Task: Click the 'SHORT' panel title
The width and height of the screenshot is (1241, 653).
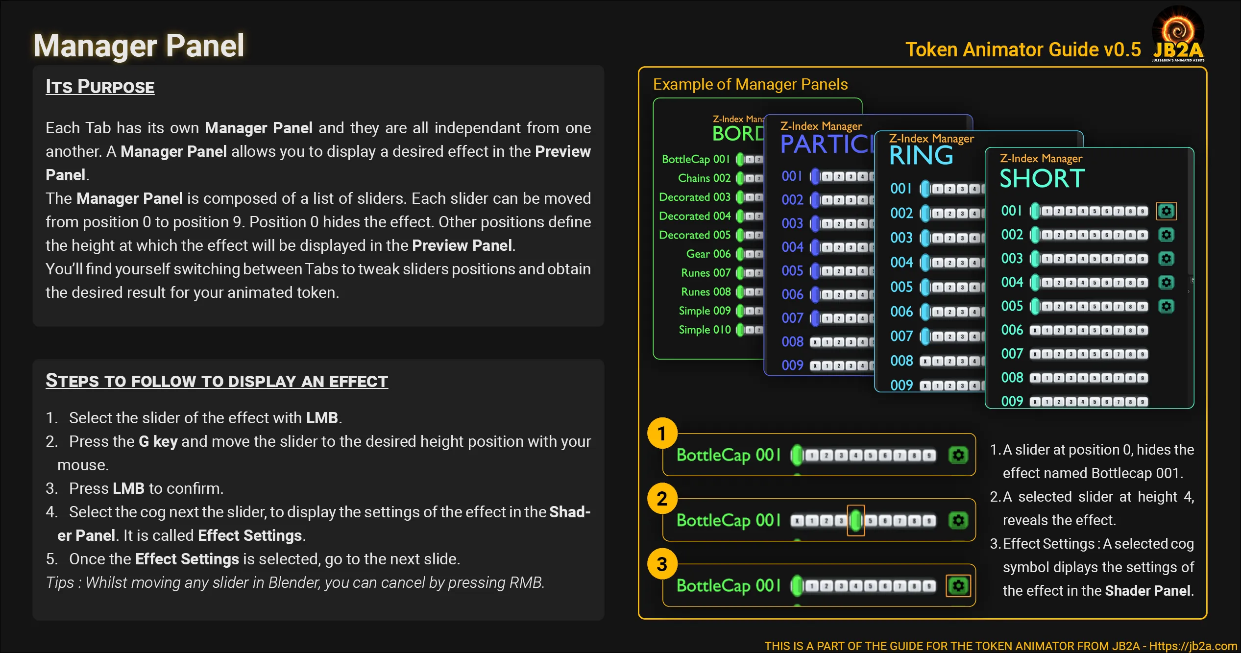Action: (x=1043, y=179)
